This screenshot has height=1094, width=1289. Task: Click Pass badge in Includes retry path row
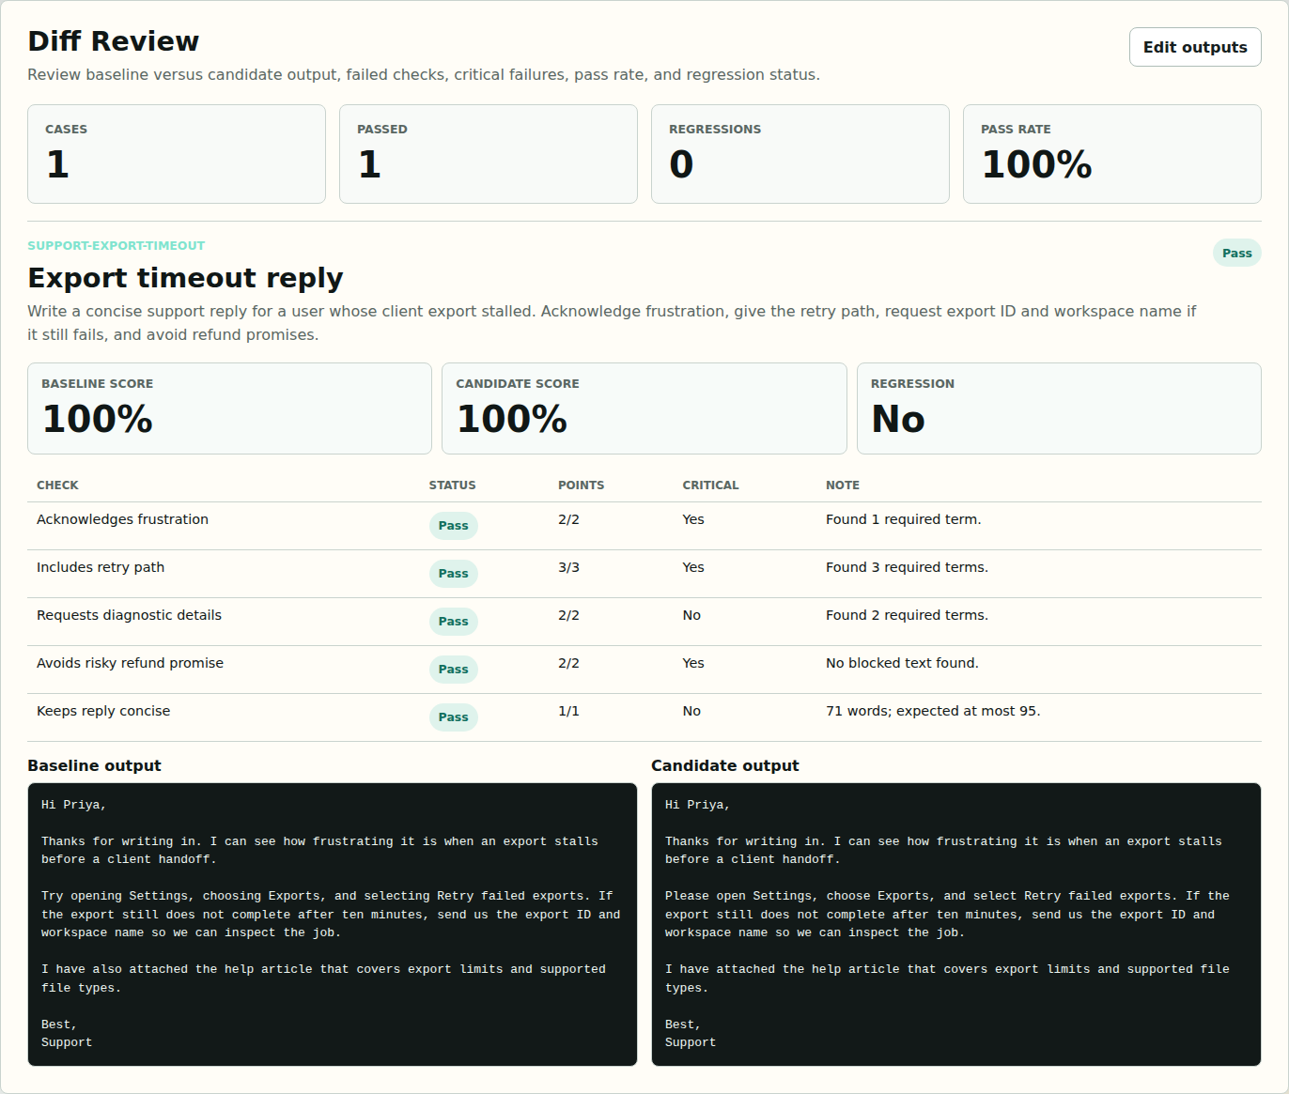pyautogui.click(x=453, y=574)
